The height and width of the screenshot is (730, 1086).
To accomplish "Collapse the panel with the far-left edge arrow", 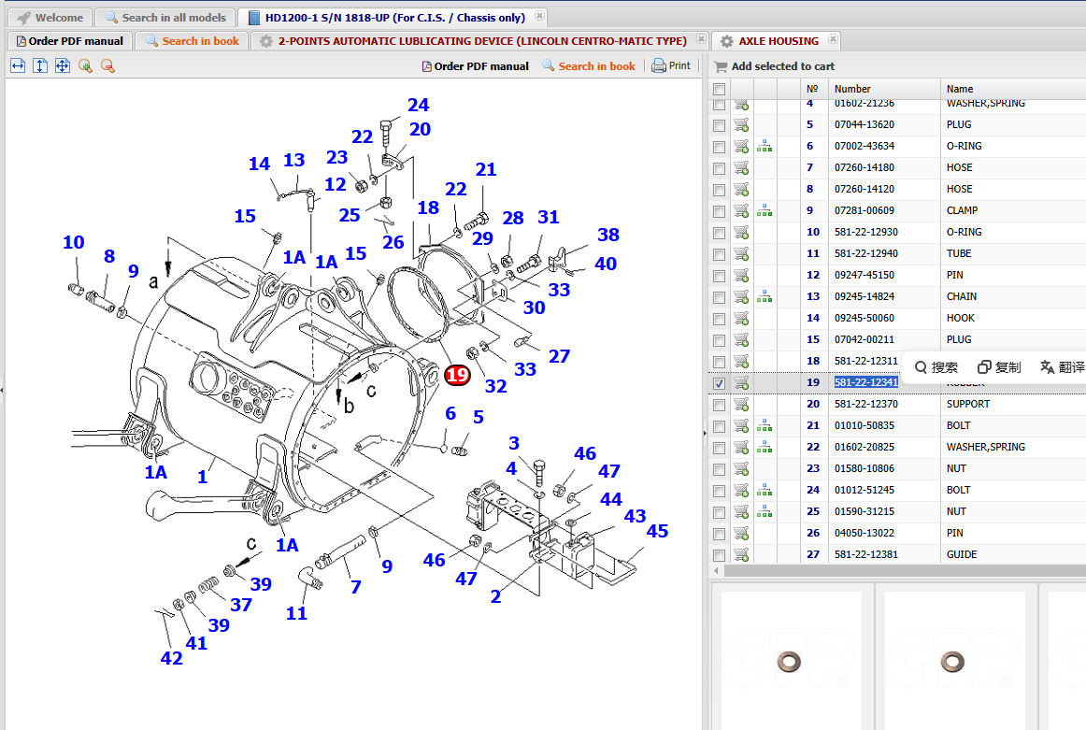I will click(2, 390).
